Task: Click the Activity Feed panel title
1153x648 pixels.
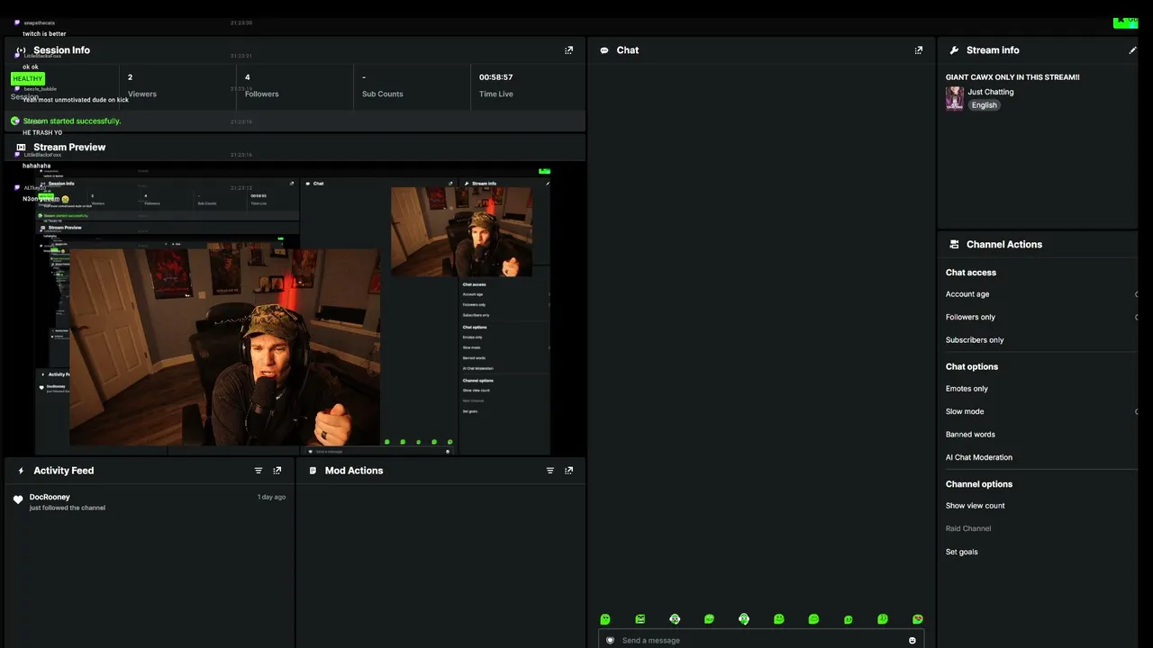Action: (64, 471)
